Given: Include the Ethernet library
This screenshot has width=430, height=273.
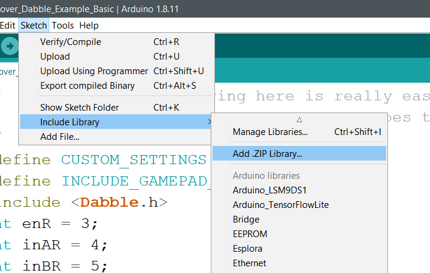Looking at the screenshot, I should tap(300, 263).
